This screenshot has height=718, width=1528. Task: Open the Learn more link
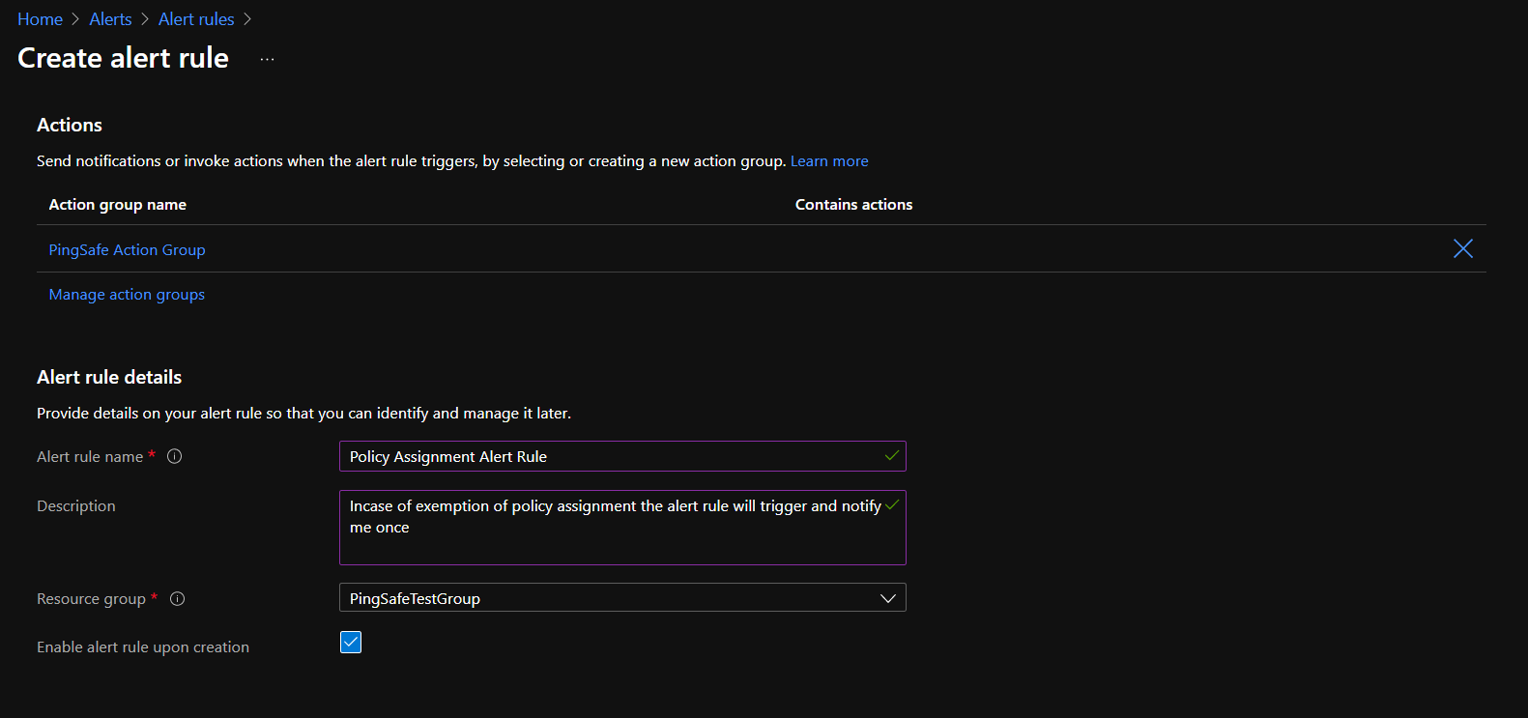click(828, 161)
